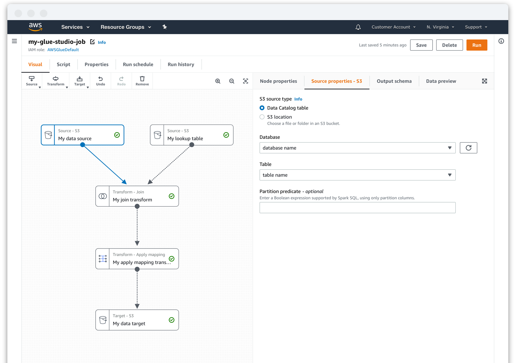Select the My lookup table node label
The height and width of the screenshot is (363, 515).
tap(185, 139)
